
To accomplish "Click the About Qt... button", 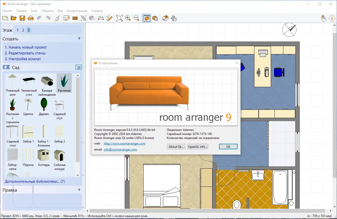I will click(x=176, y=147).
